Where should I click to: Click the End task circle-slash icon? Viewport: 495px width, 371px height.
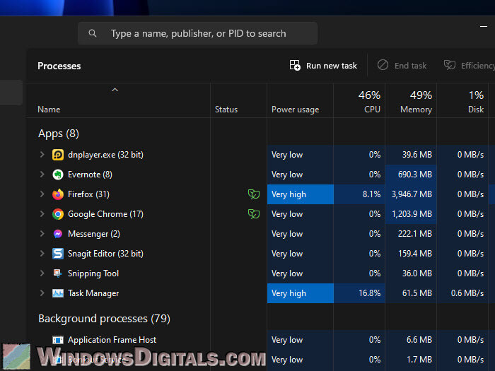click(x=383, y=65)
